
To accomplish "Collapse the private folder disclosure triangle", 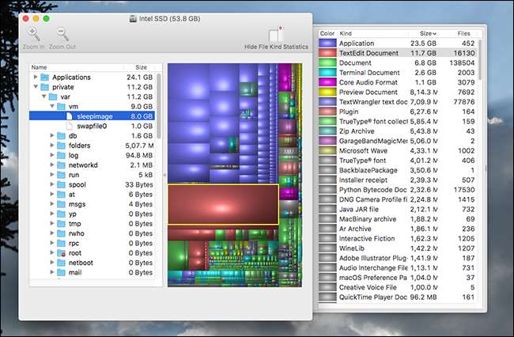I will [36, 88].
